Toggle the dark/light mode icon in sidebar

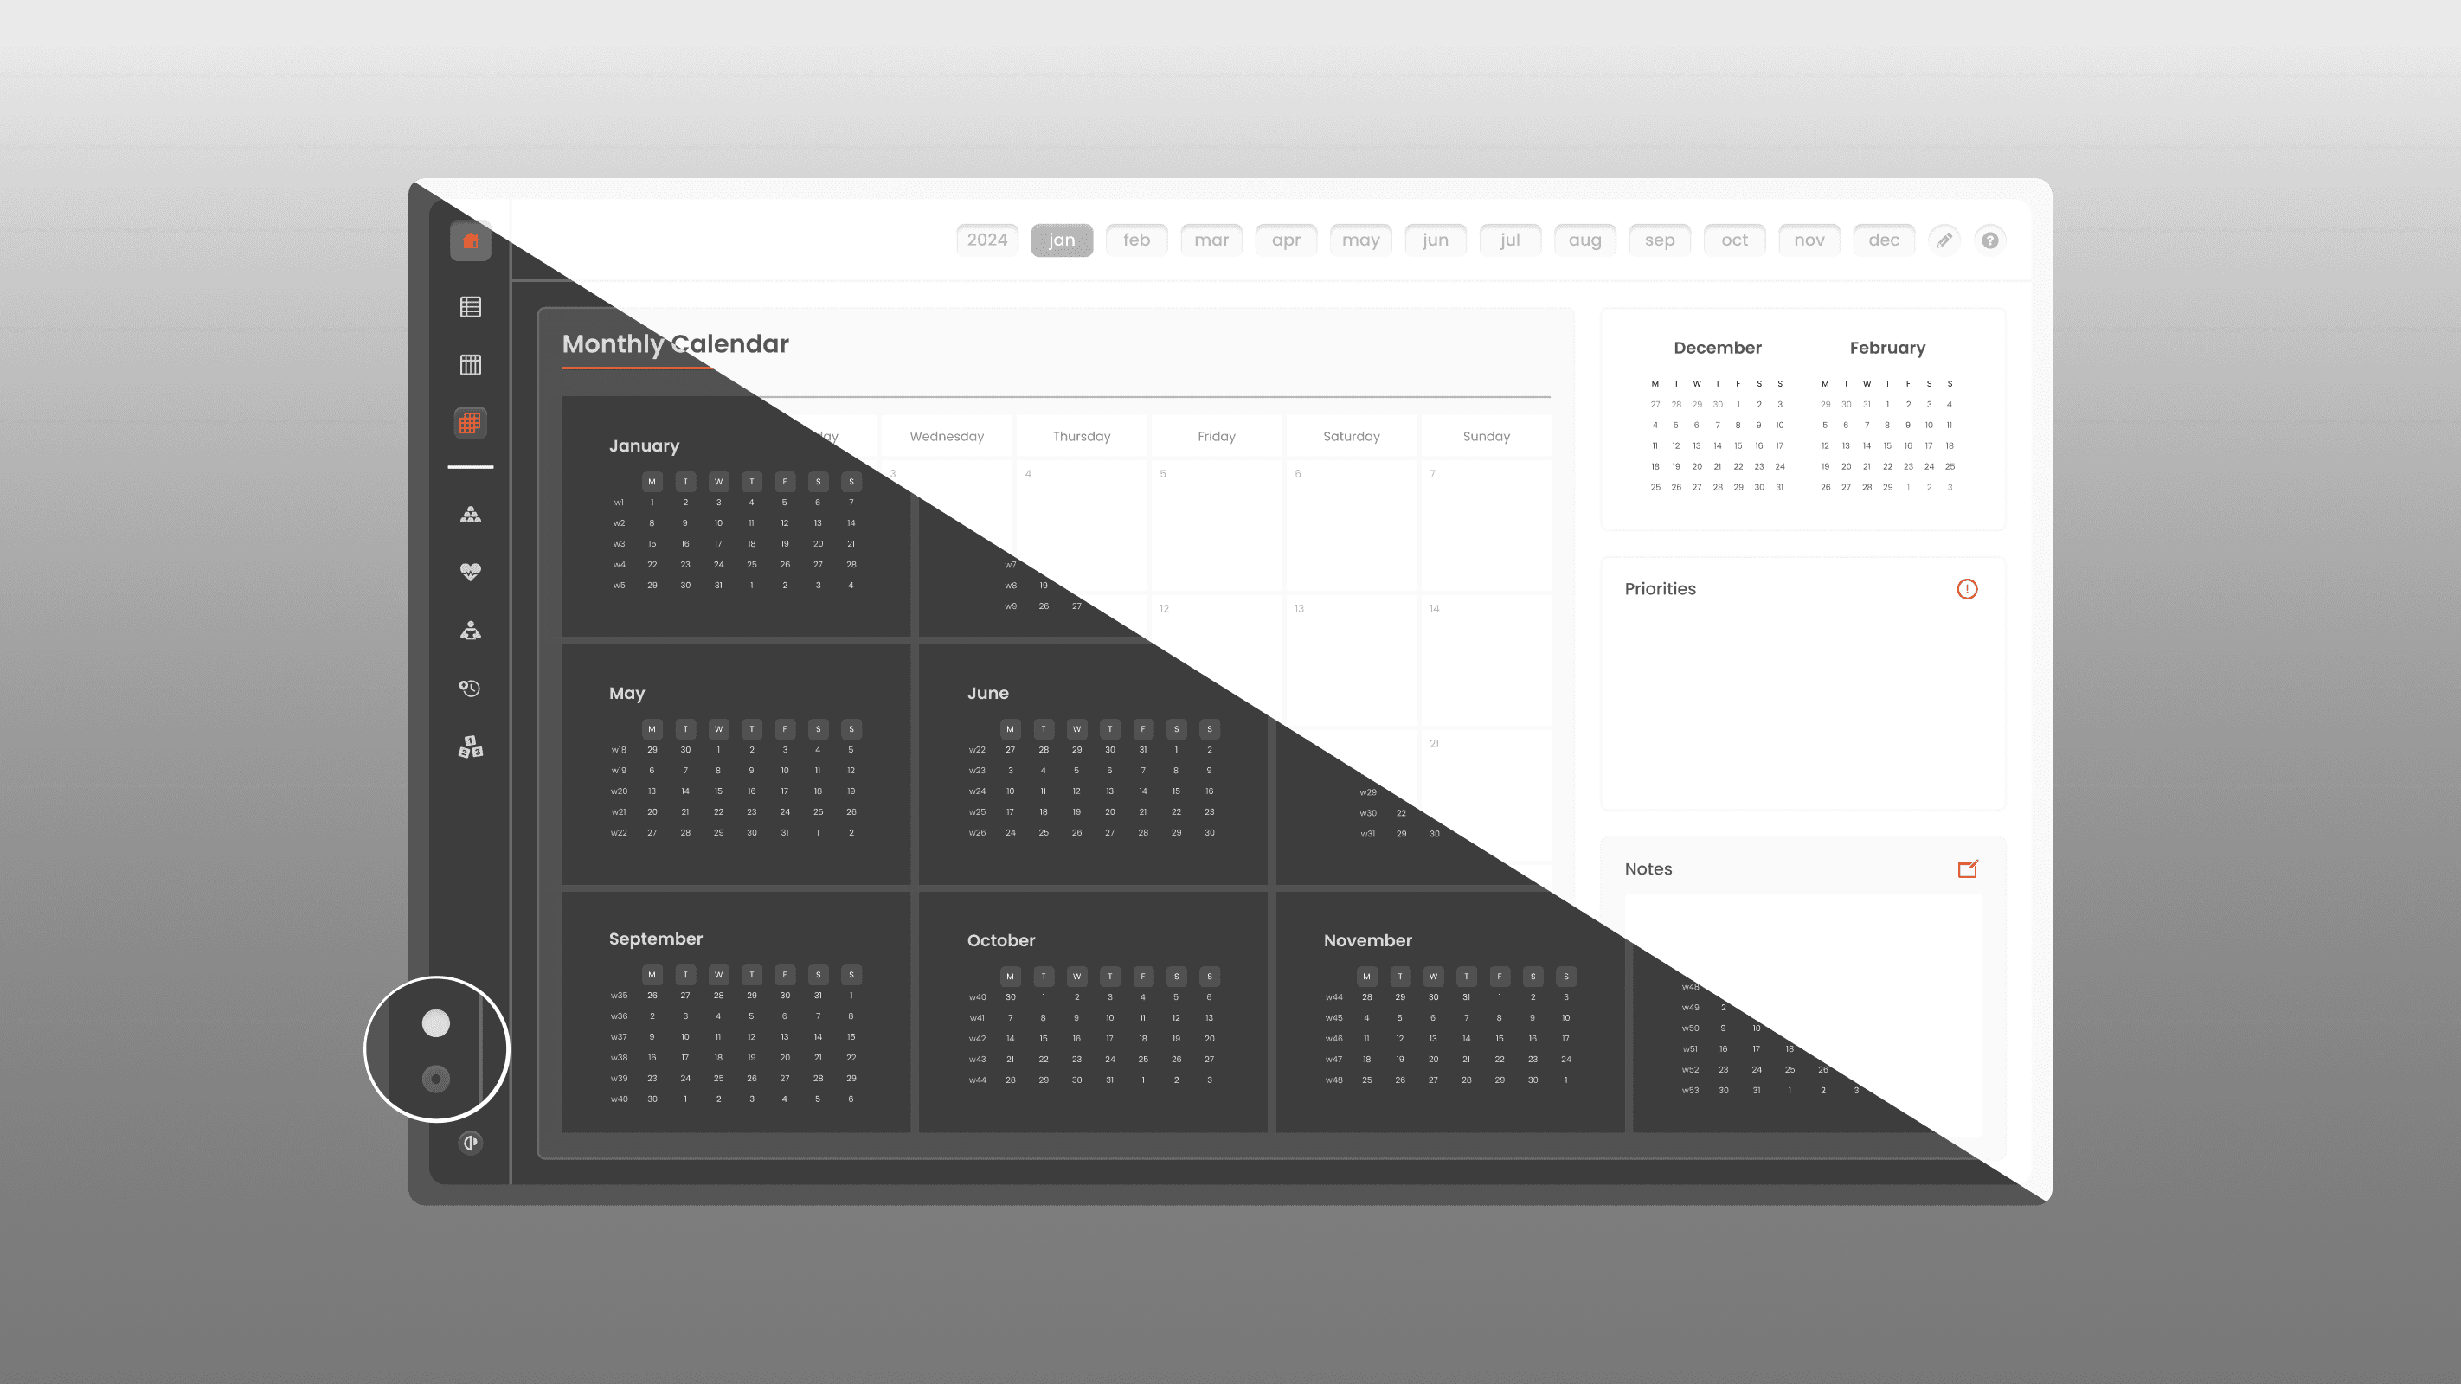470,1143
